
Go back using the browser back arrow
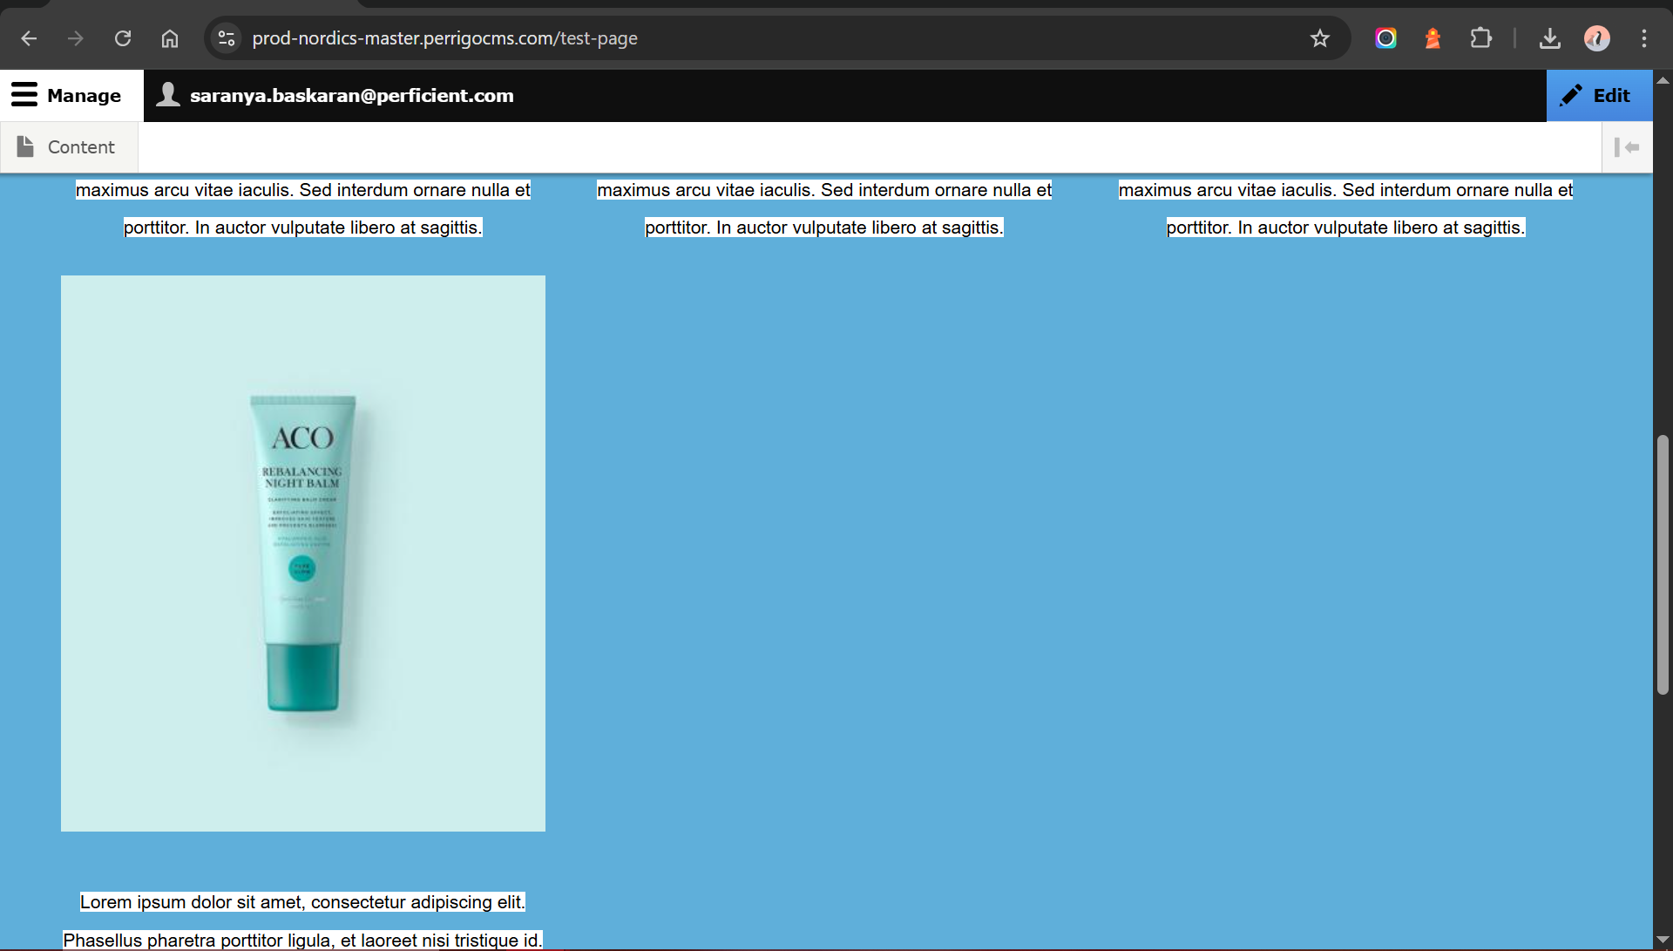[29, 38]
